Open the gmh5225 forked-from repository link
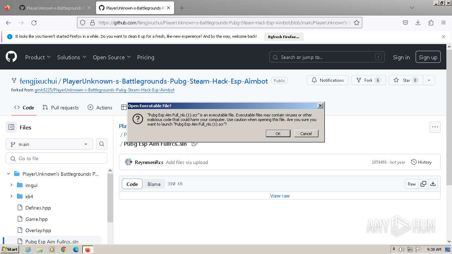 click(105, 90)
